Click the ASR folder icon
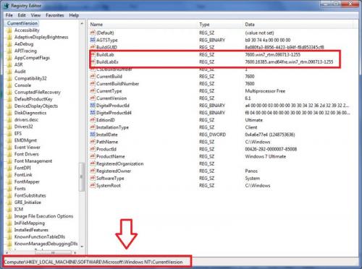This screenshot has height=269, width=362. click(x=9, y=64)
